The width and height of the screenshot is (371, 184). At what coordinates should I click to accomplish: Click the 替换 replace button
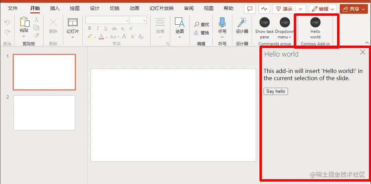201,33
